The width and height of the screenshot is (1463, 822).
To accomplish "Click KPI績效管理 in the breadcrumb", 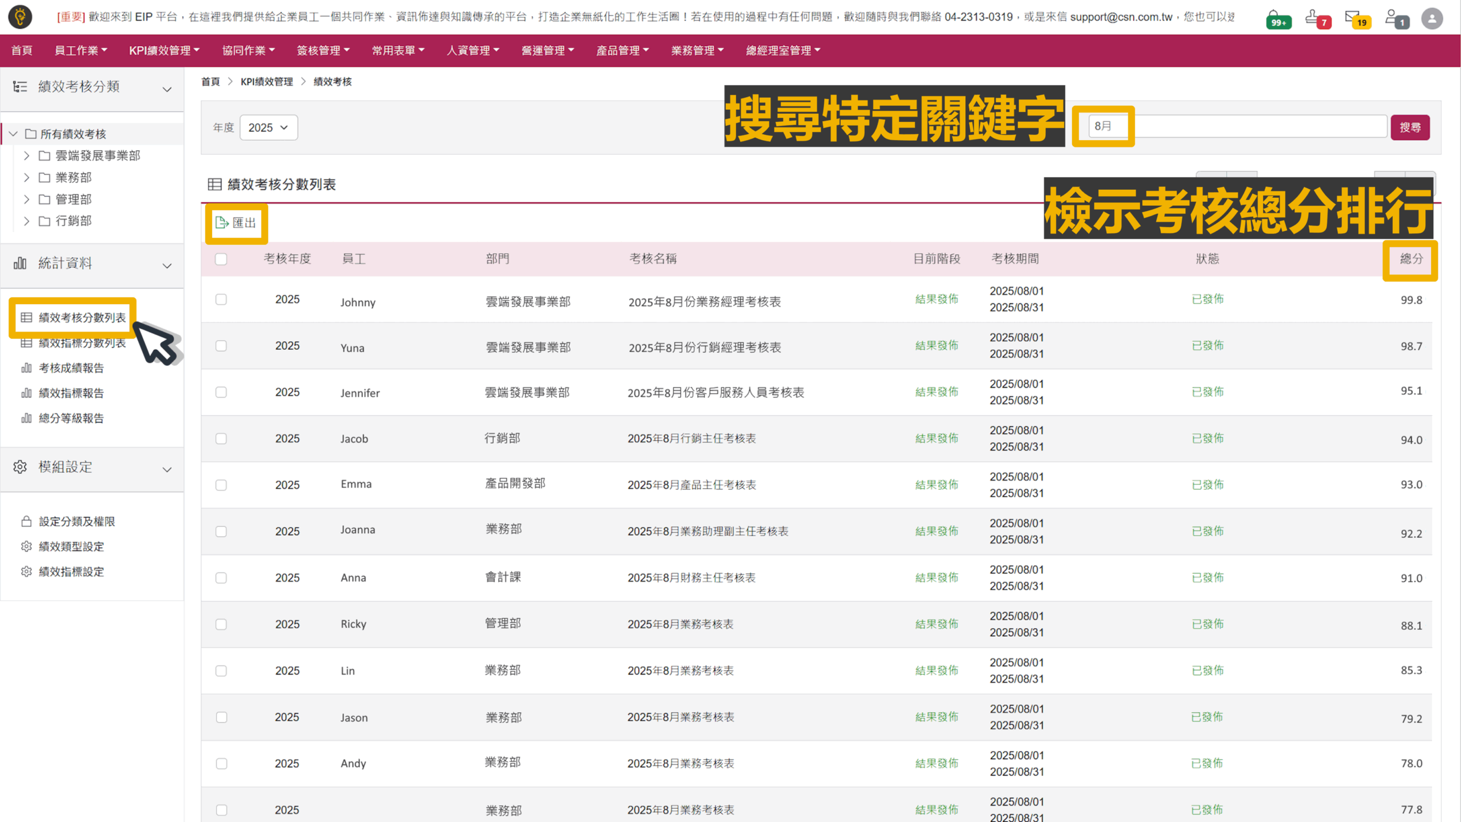I will point(266,82).
